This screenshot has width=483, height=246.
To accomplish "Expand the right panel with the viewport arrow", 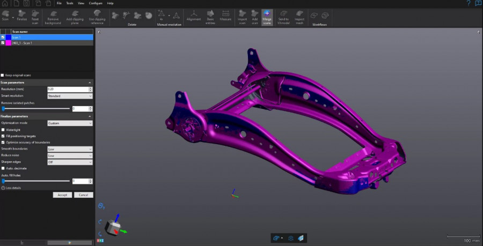I will point(479,32).
